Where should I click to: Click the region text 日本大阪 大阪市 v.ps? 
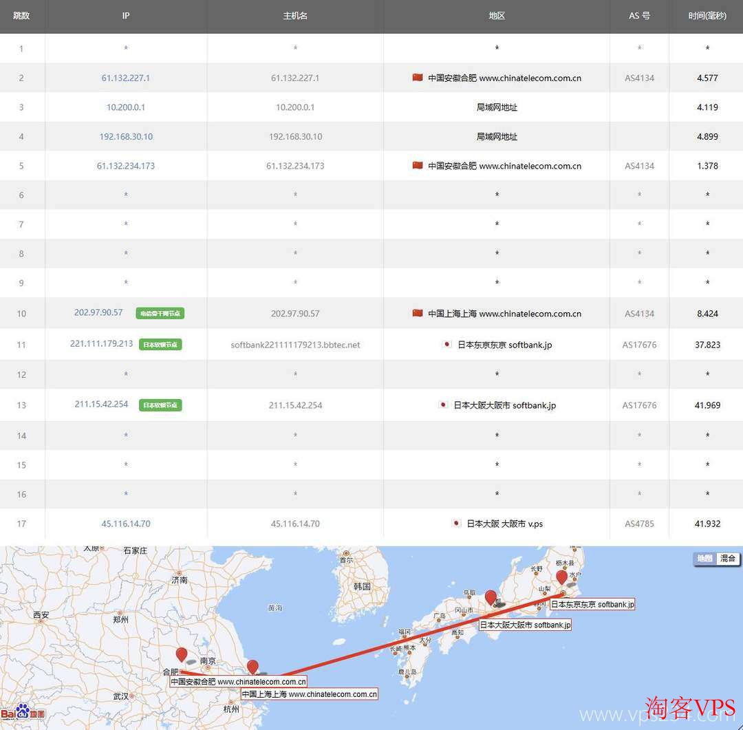click(x=505, y=524)
